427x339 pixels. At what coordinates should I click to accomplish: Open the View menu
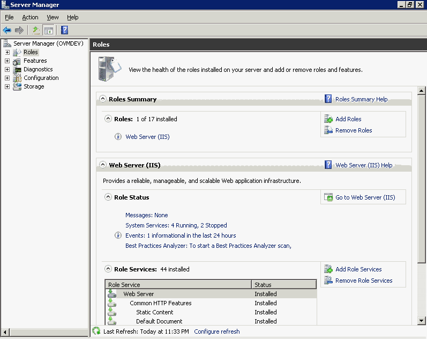53,17
